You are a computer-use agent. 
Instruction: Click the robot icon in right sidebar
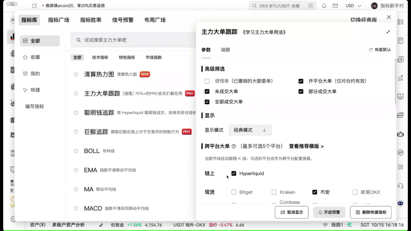400,134
